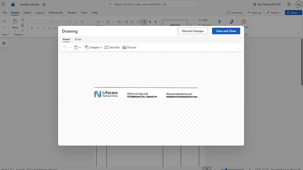Click the Redo icon in the ribbon

[5, 27]
